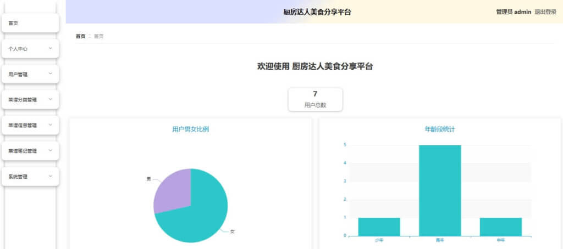Click the 退出登录 logout link
563x249 pixels.
pos(545,12)
